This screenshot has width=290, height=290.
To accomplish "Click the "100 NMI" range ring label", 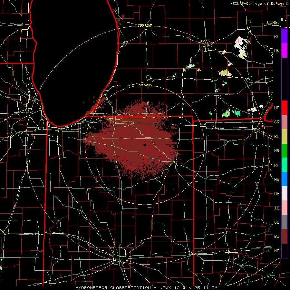I will [145, 25].
